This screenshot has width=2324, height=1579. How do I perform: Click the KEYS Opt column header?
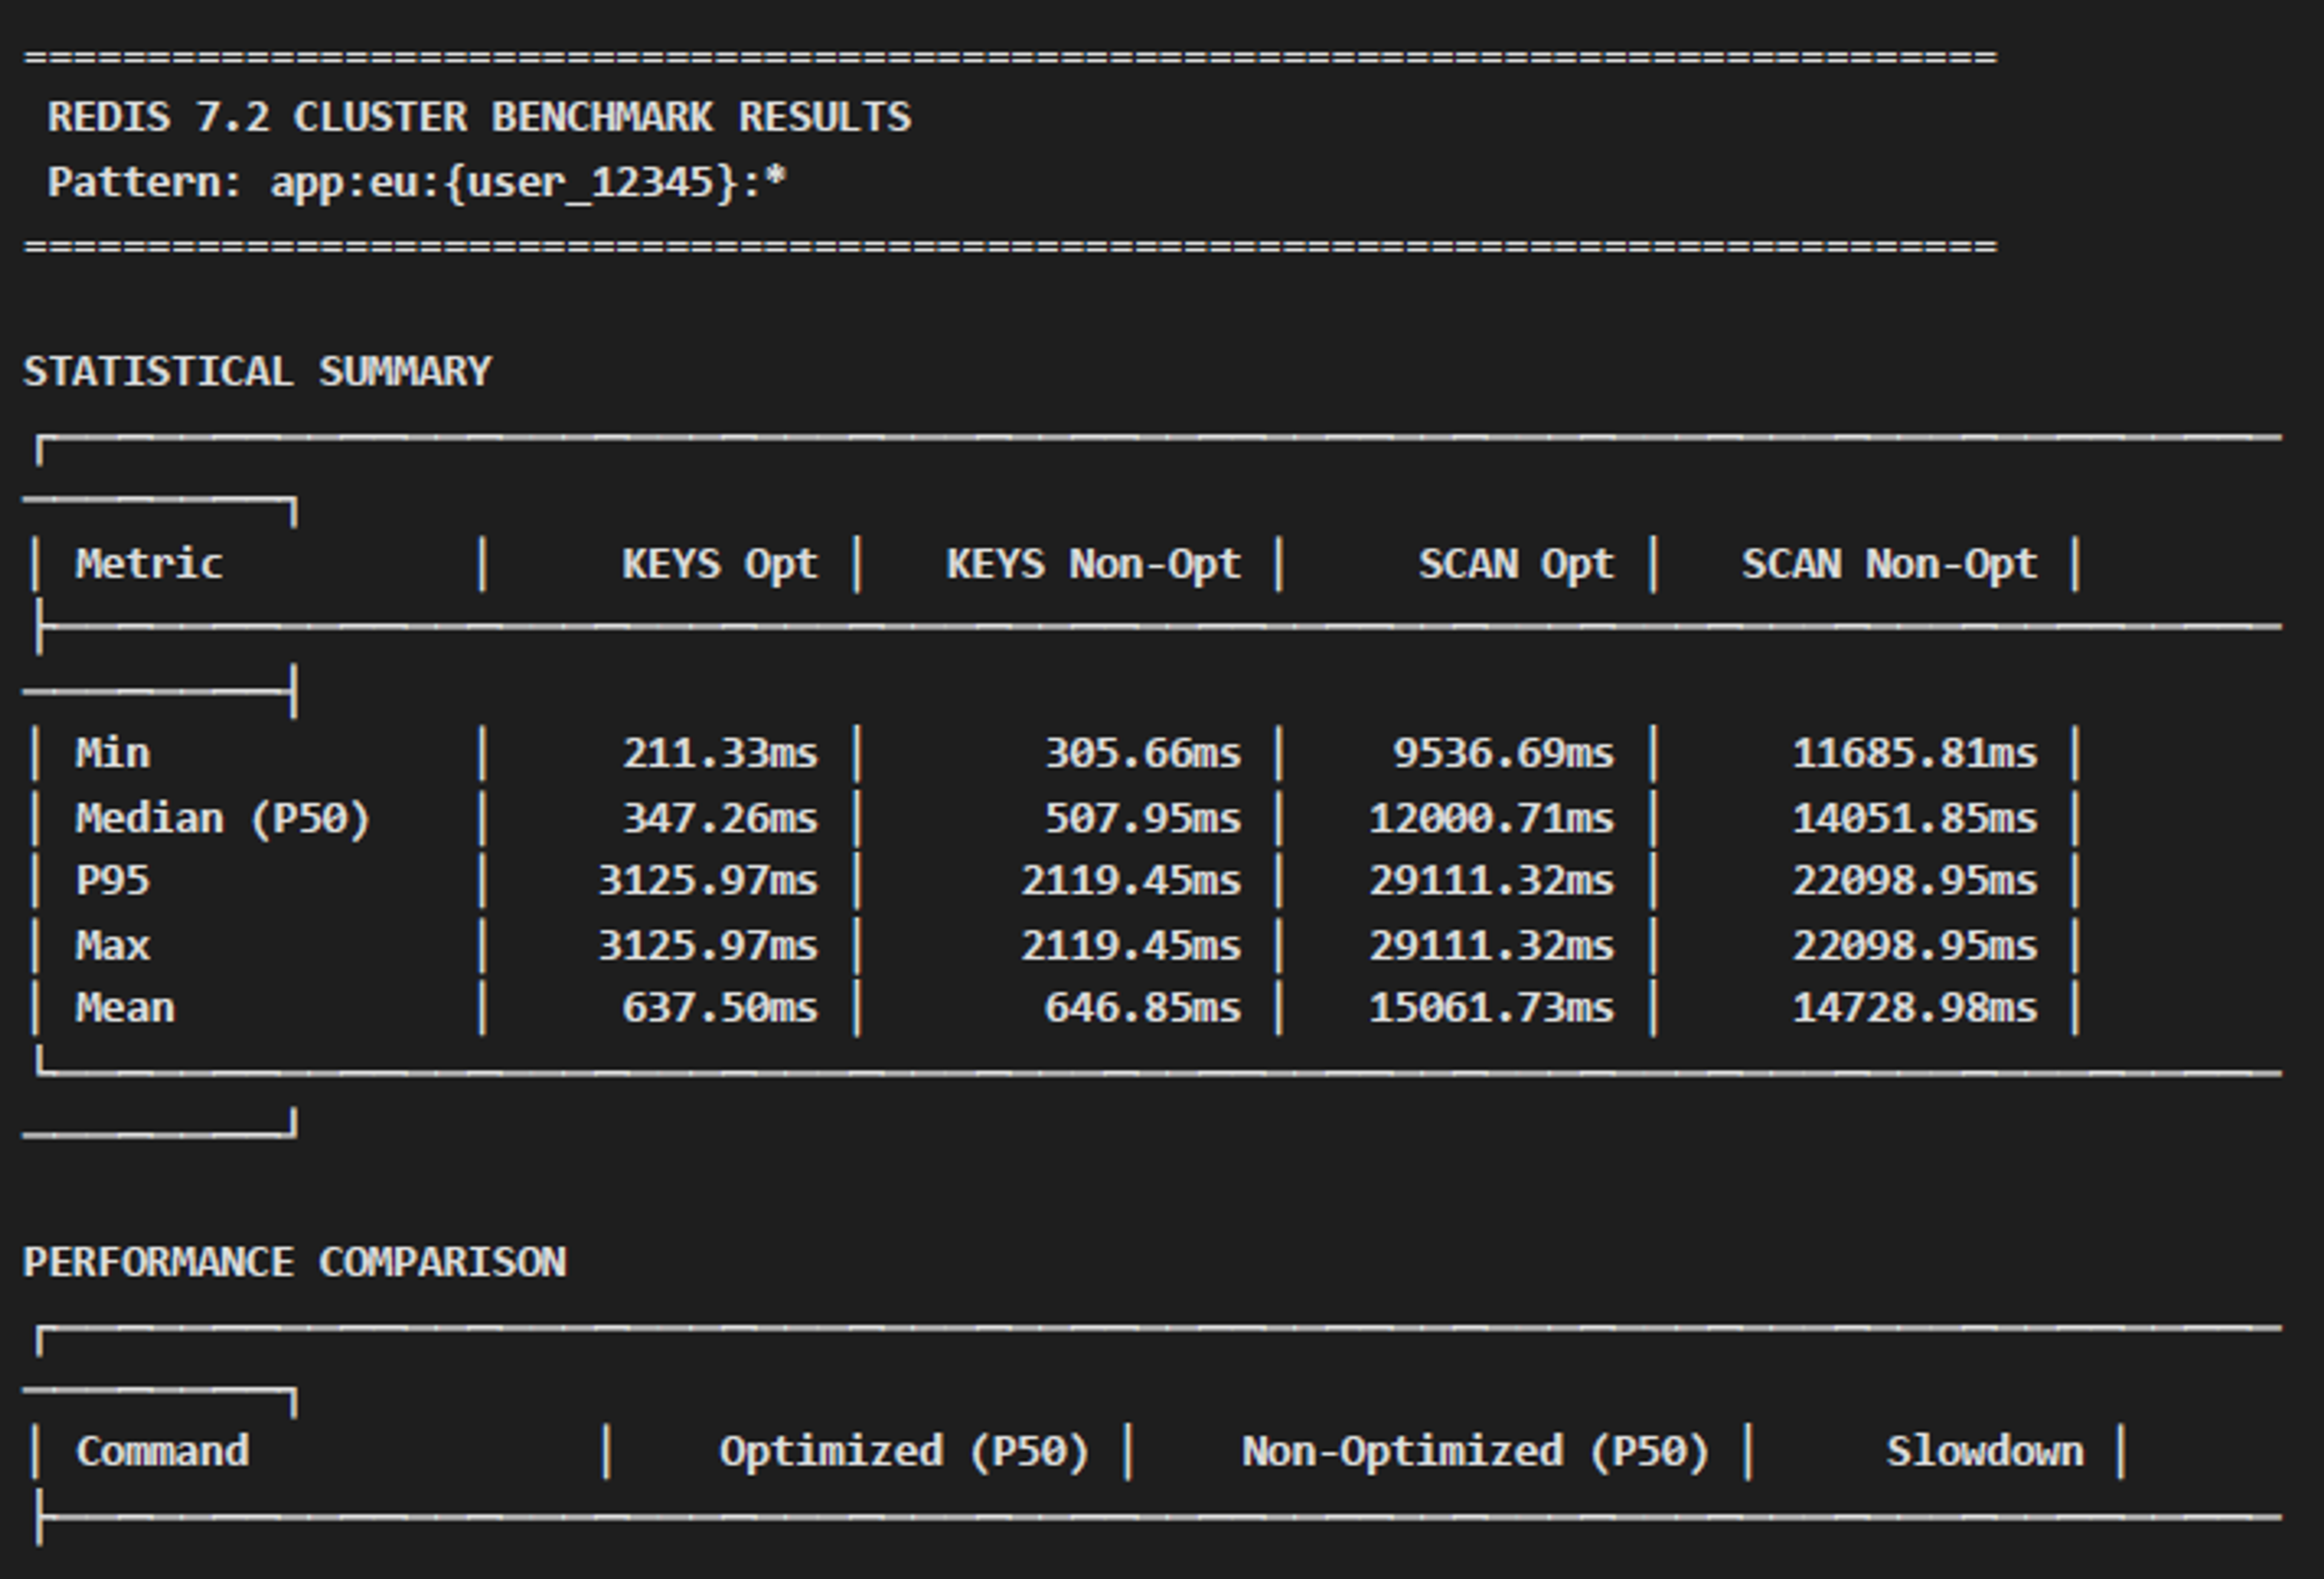(x=720, y=564)
